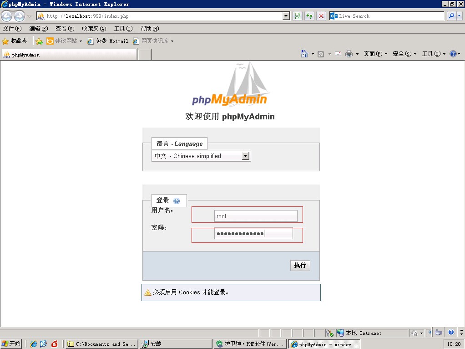This screenshot has width=465, height=349.
Task: Open the 帮助(H) menu
Action: pos(150,29)
